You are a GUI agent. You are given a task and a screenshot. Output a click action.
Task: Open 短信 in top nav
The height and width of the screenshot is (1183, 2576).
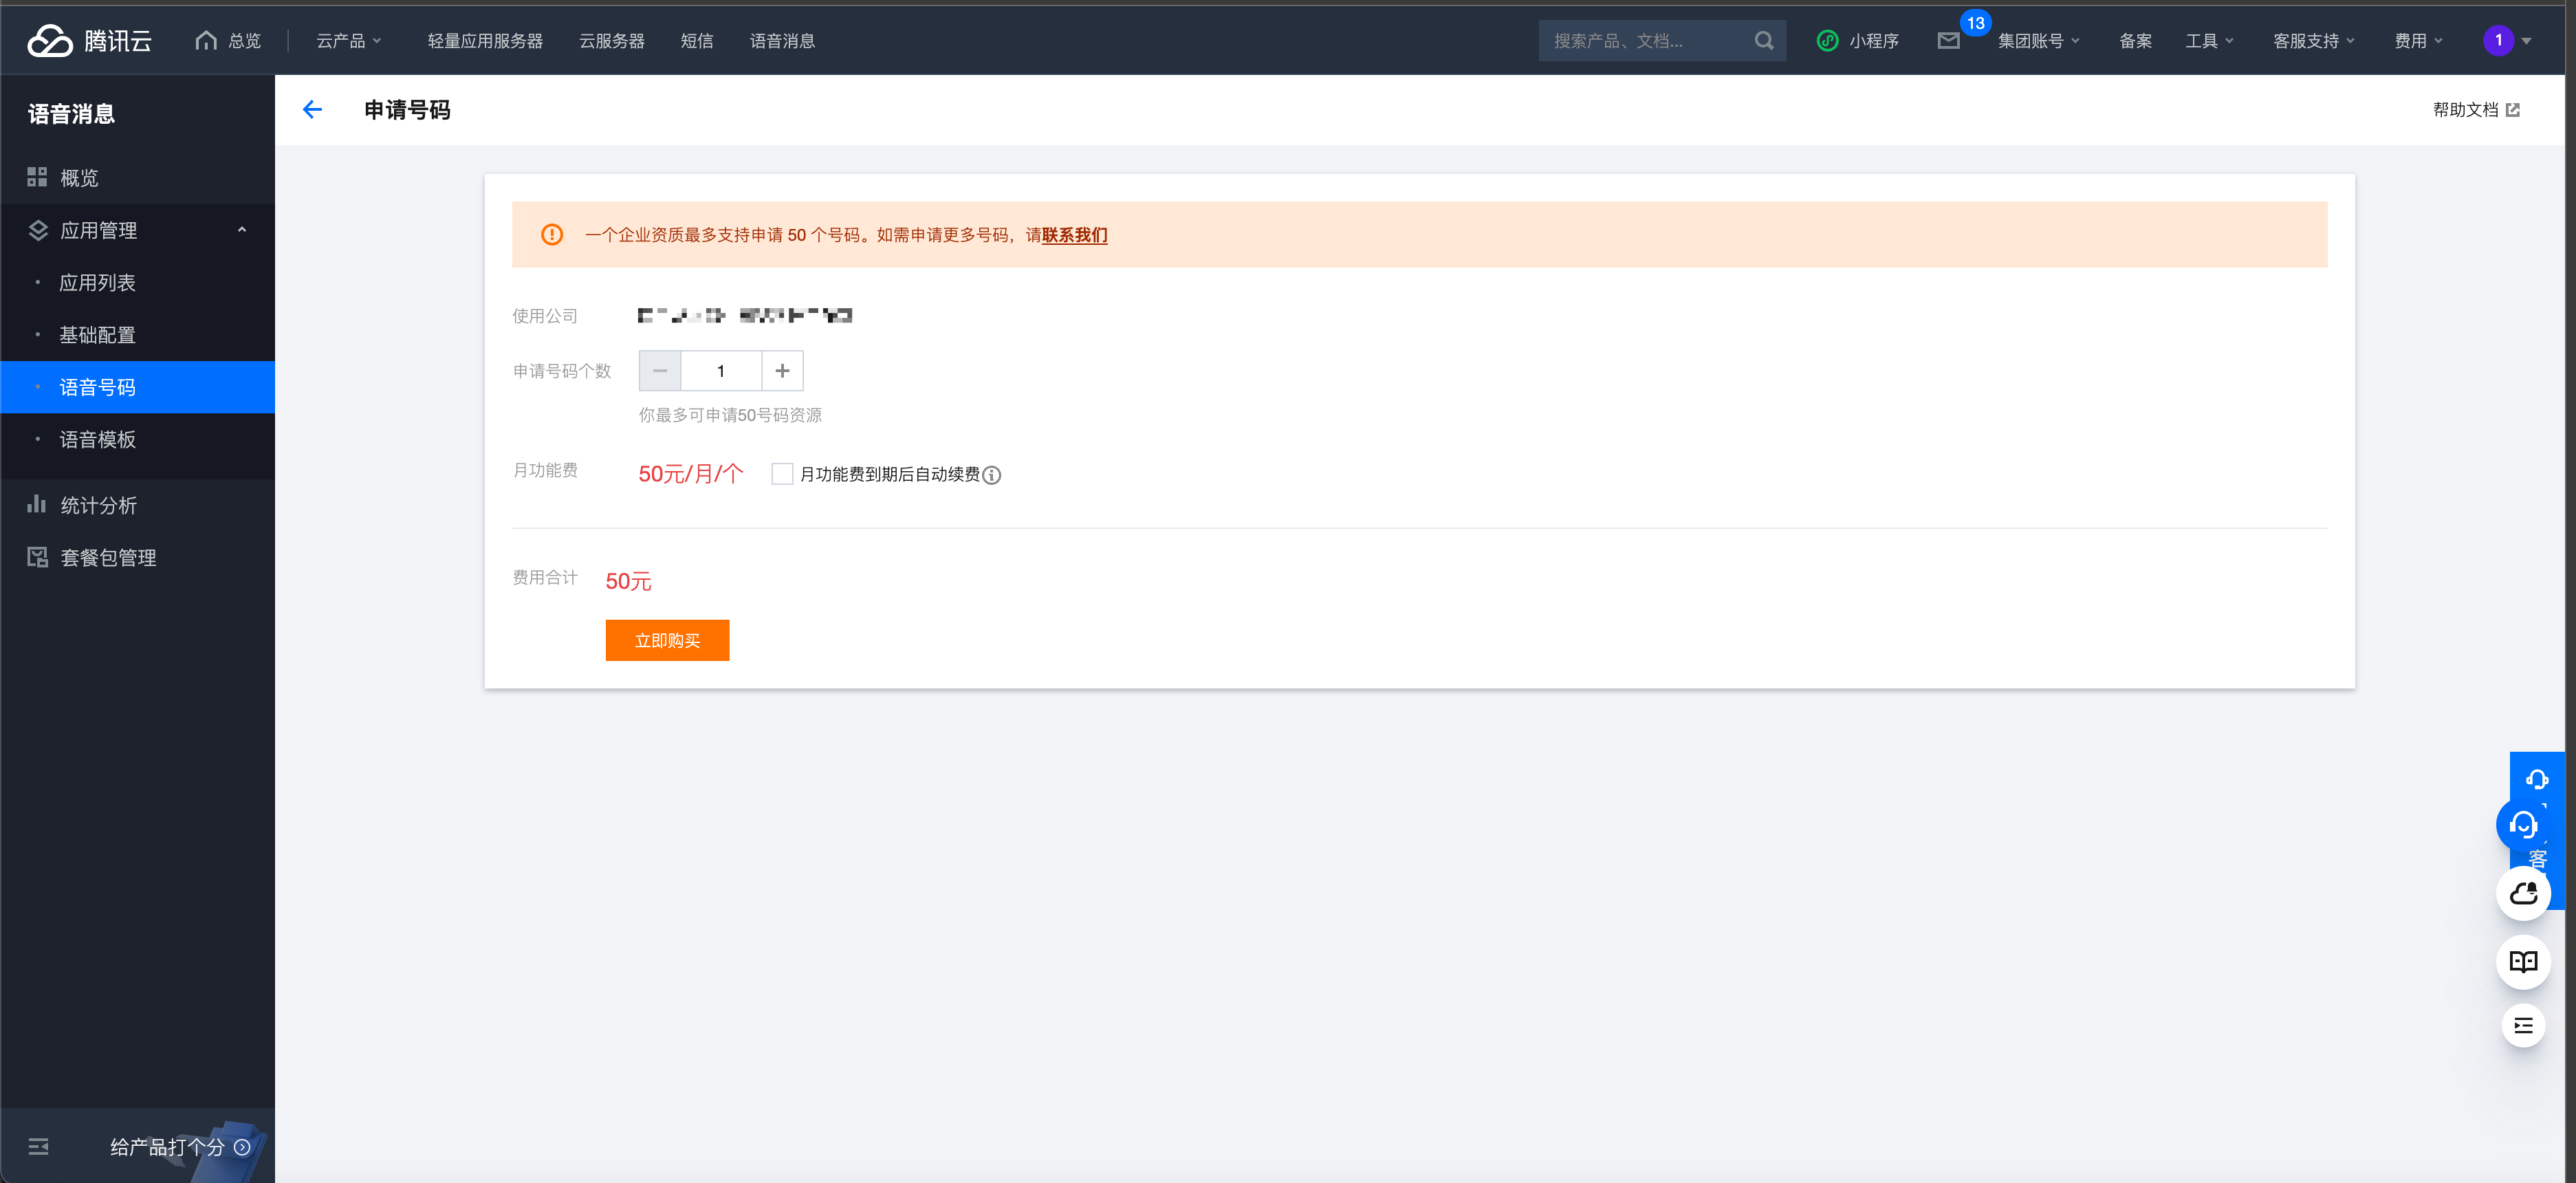tap(697, 41)
